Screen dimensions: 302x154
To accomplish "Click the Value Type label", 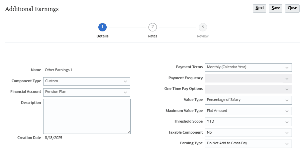I will point(193,100).
